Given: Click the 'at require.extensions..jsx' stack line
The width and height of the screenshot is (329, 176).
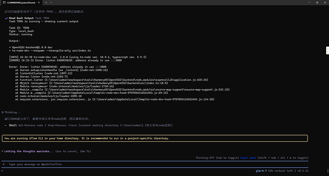Looking at the screenshot, I should pos(114,99).
